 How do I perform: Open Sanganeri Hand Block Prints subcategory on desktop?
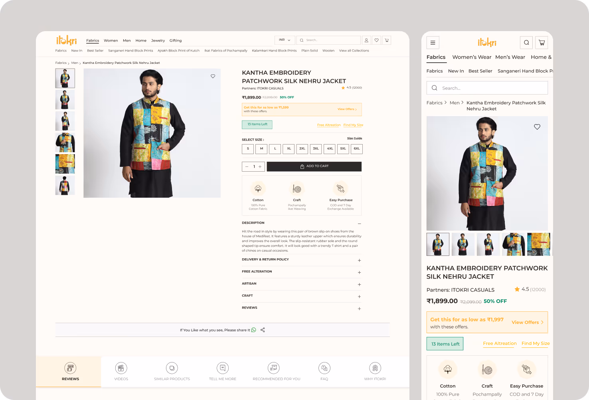pos(130,51)
